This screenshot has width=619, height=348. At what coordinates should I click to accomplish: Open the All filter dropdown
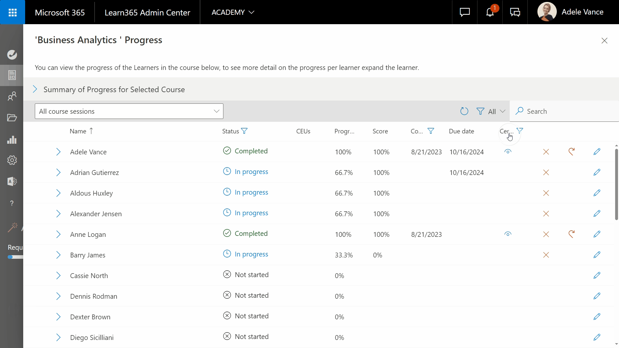click(491, 111)
